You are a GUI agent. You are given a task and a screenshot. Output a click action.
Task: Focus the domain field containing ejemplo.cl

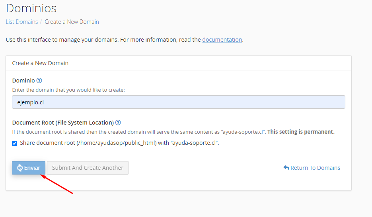point(179,102)
